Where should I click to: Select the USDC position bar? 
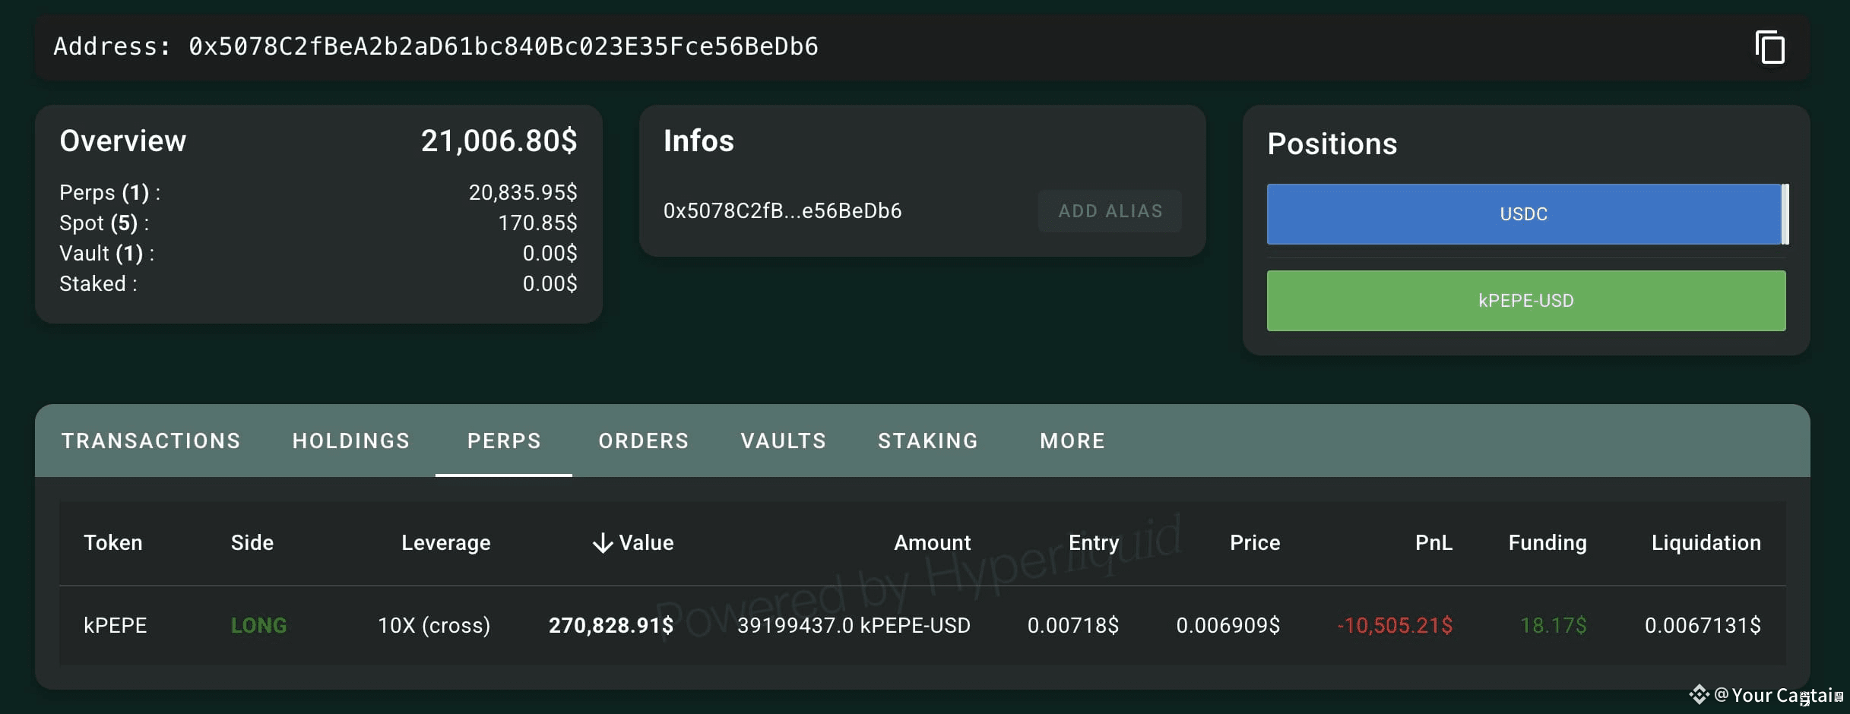point(1522,213)
